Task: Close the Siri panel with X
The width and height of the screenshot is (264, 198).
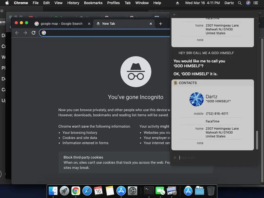Action: pos(174,14)
